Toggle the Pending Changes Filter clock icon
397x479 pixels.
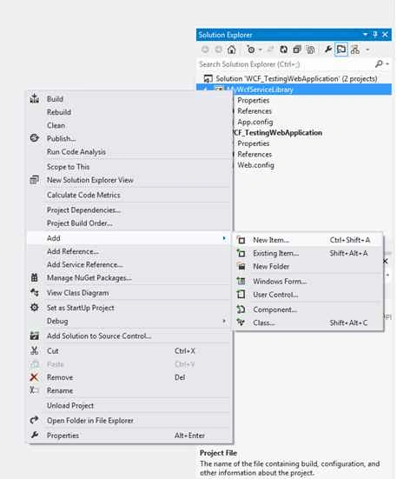point(251,50)
